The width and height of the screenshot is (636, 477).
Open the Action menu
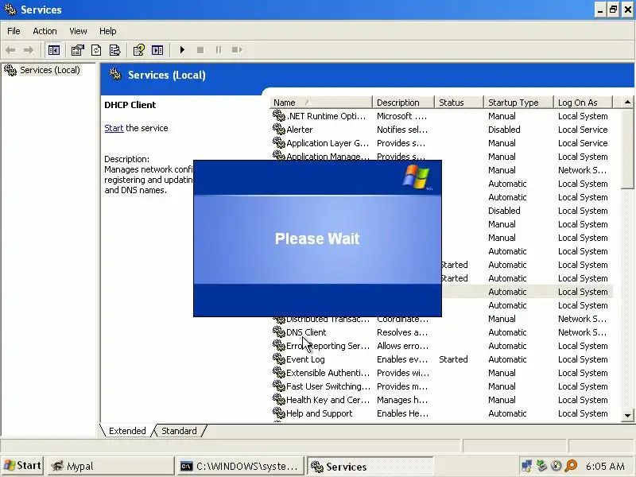tap(45, 31)
